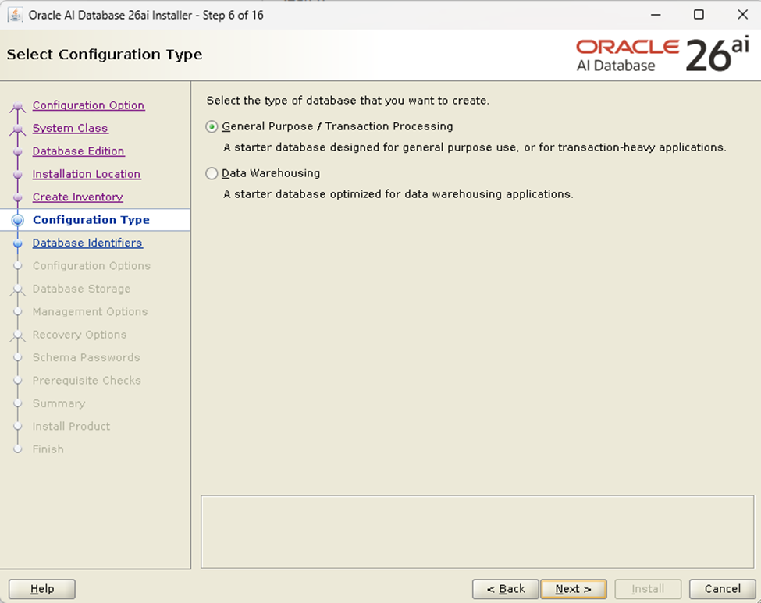Click the Next button
The height and width of the screenshot is (603, 761).
click(573, 589)
